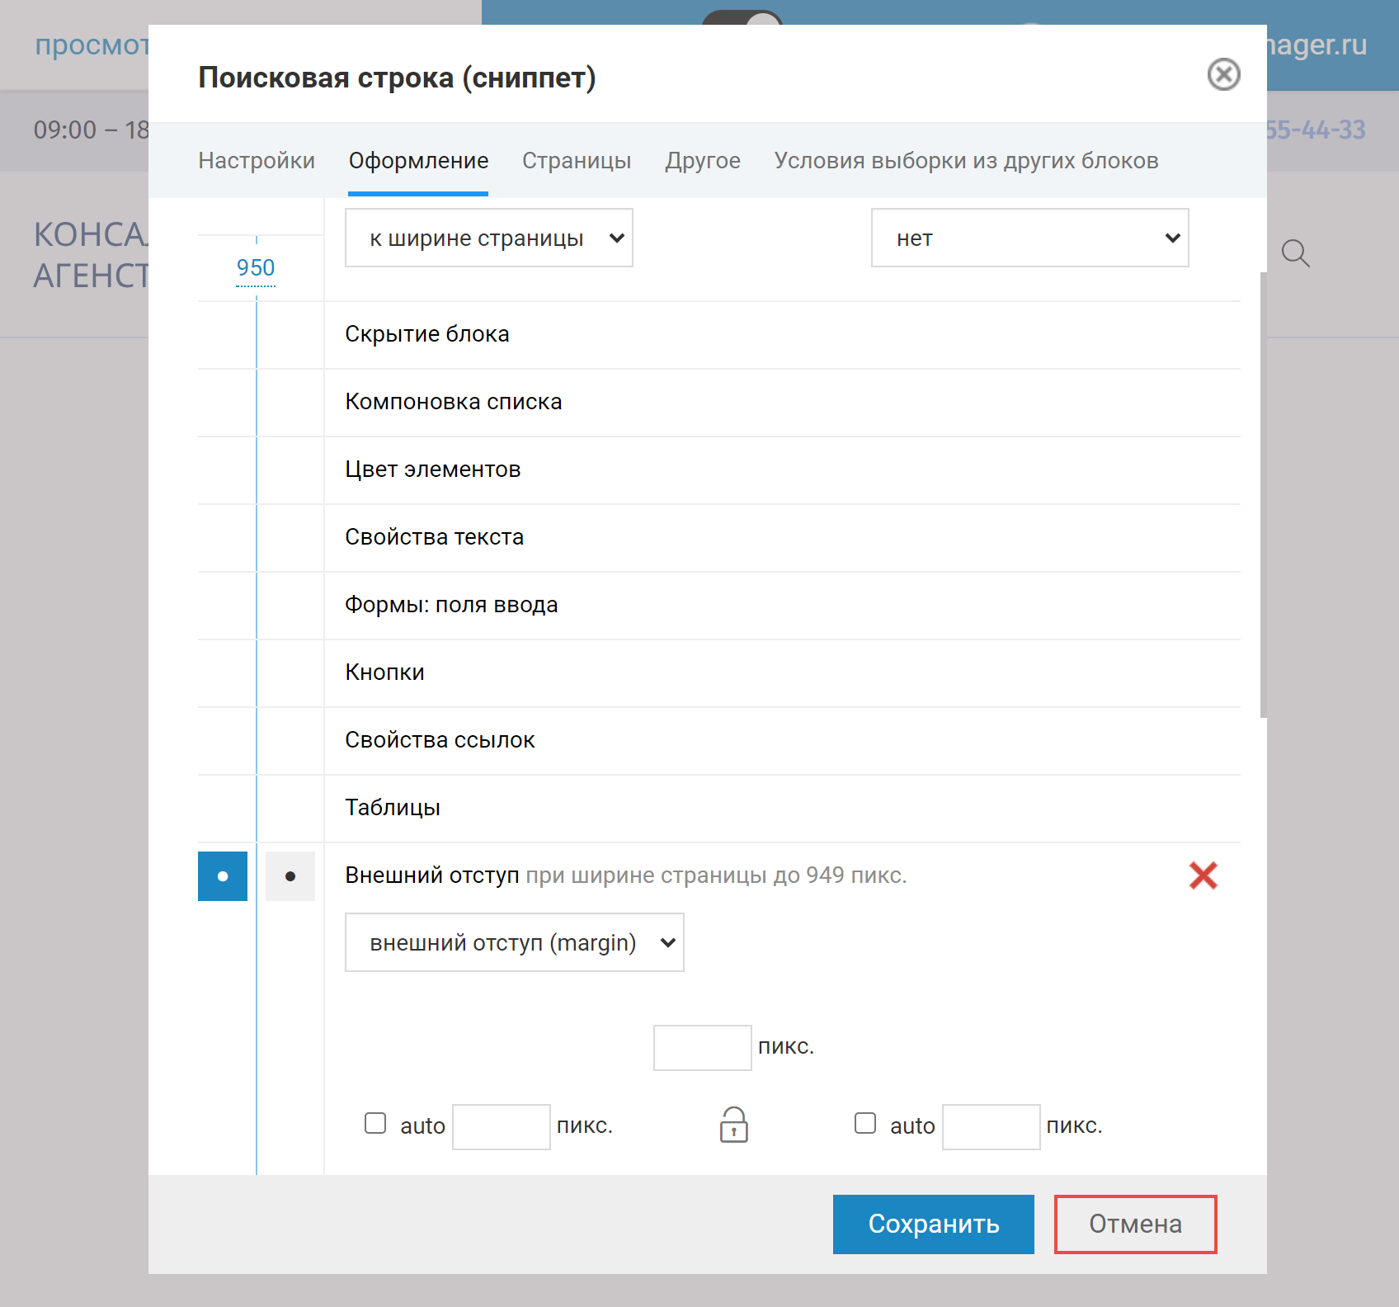Close the snippet dialog with X icon
The image size is (1399, 1307).
(1223, 75)
